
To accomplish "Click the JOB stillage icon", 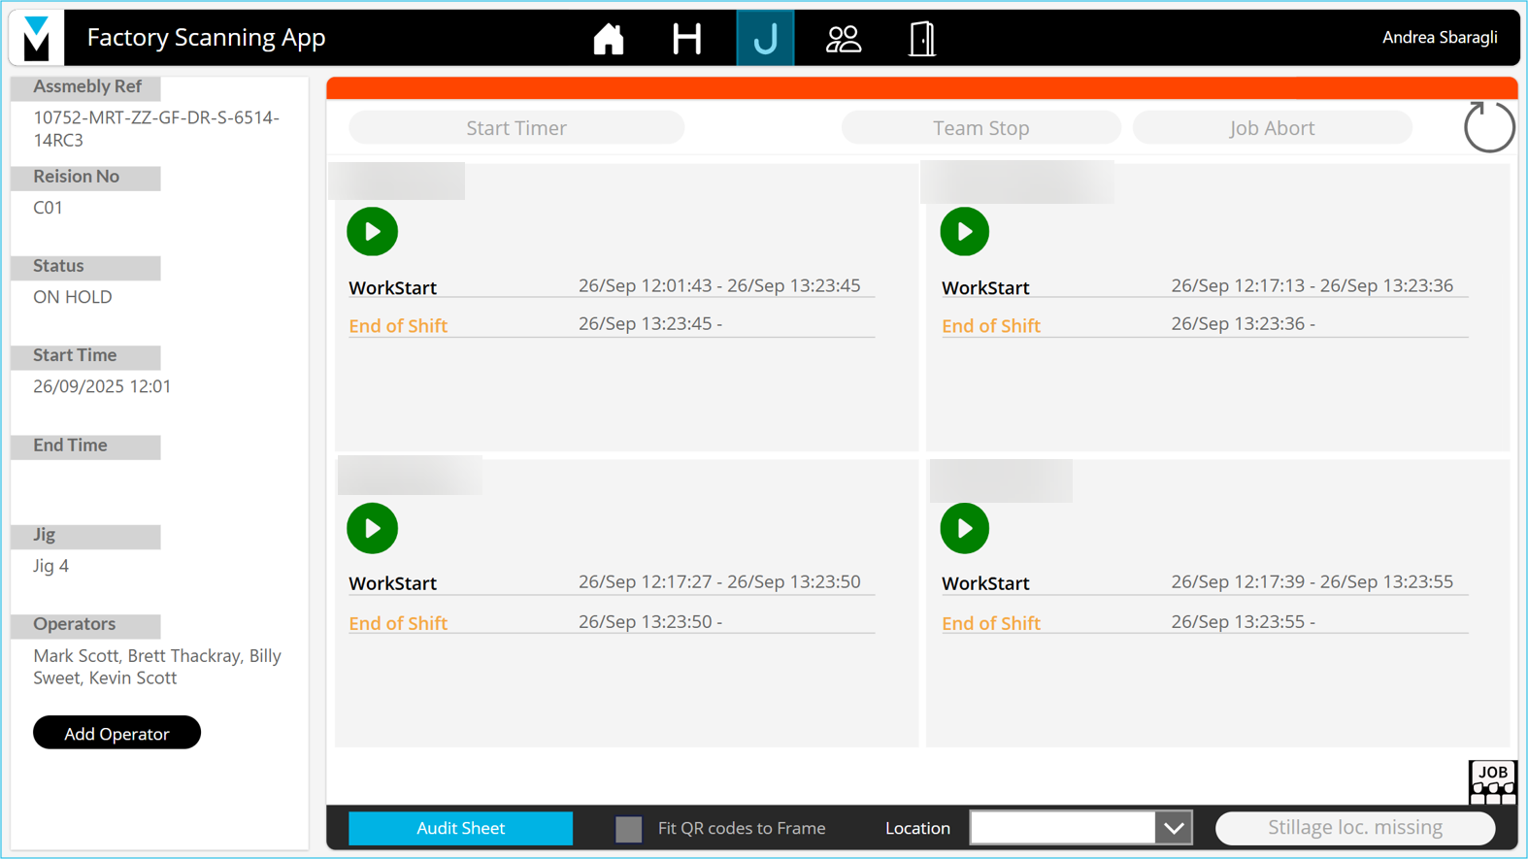I will click(1492, 782).
